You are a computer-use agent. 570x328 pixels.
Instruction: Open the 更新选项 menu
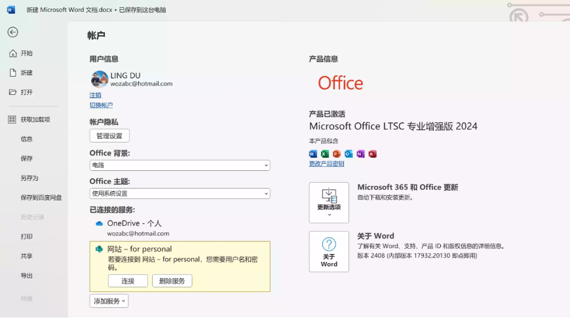(x=329, y=203)
